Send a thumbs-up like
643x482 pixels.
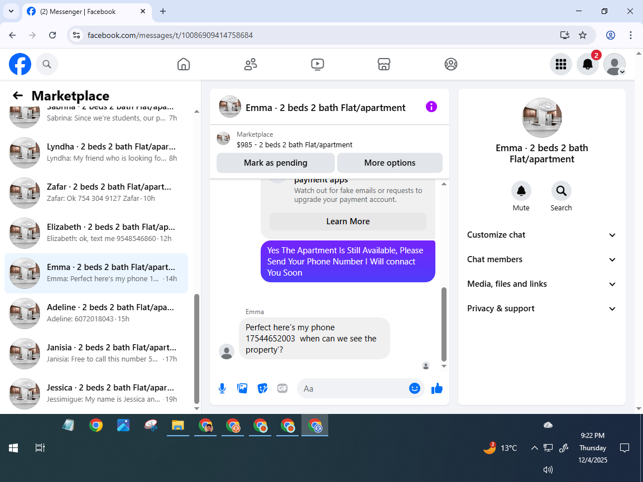[x=437, y=388]
